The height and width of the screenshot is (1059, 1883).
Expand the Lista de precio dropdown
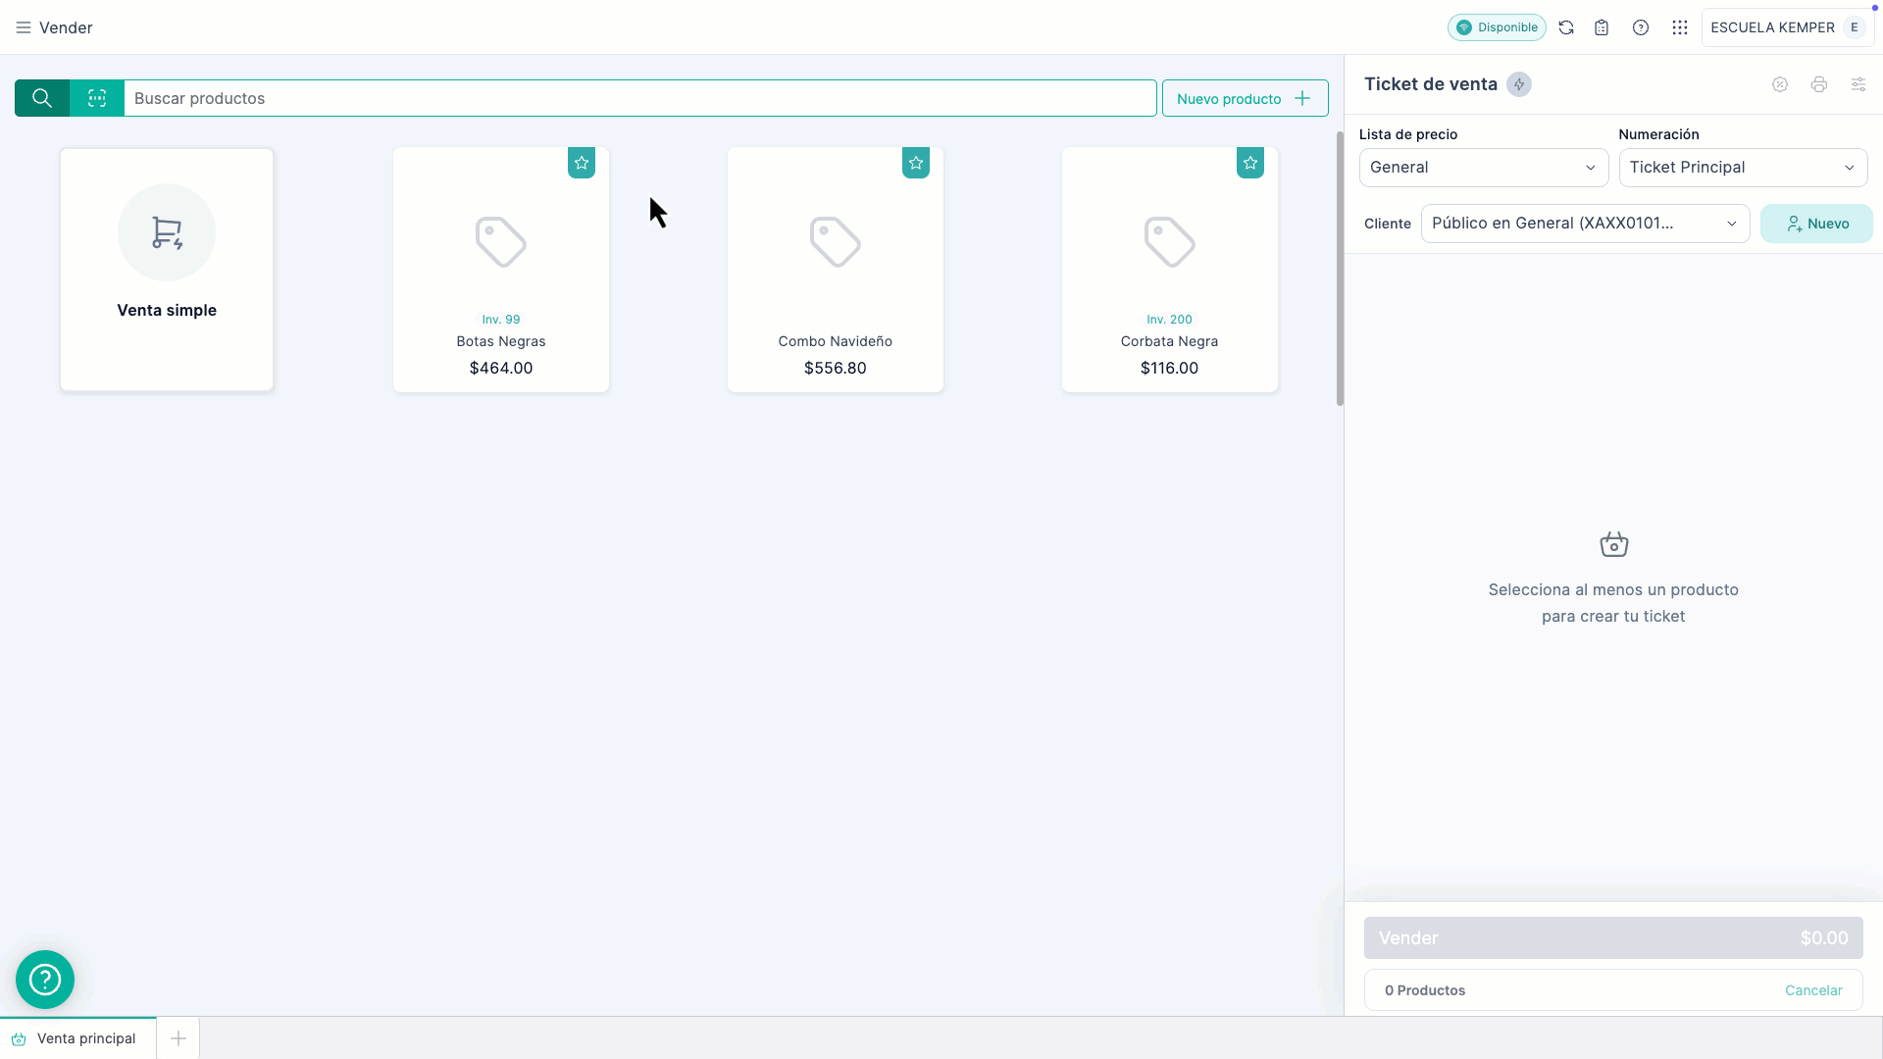[x=1483, y=168]
